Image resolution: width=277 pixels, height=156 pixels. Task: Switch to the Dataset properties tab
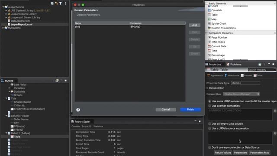pyautogui.click(x=246, y=75)
